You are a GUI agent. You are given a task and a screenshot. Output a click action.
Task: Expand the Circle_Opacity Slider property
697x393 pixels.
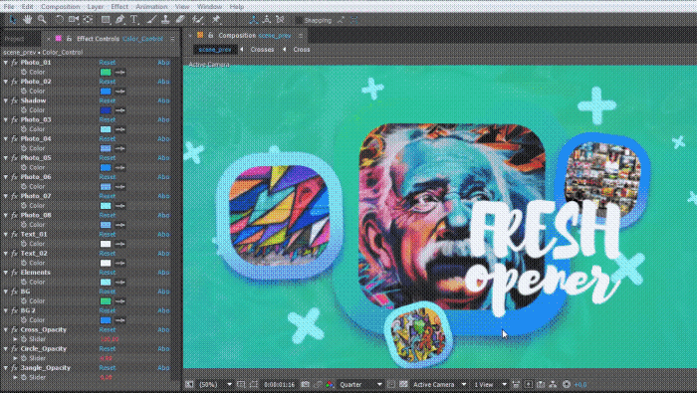tap(16, 358)
